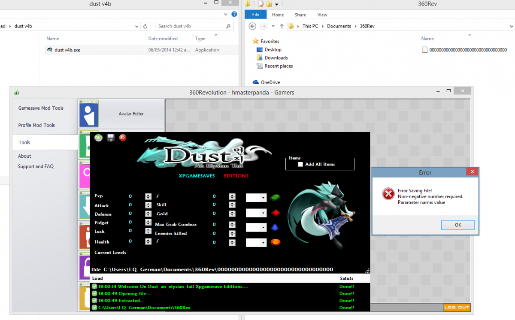Click the floppy disk save icon
Image resolution: width=515 pixels, height=320 pixels.
click(111, 138)
